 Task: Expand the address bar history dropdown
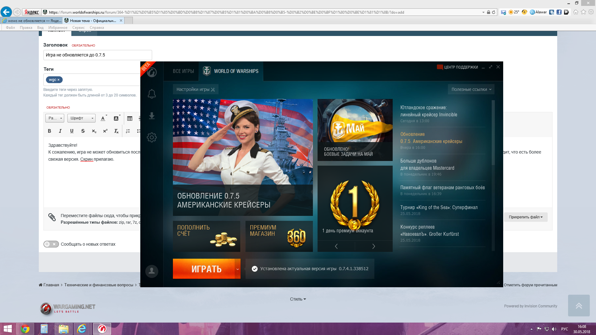point(483,12)
